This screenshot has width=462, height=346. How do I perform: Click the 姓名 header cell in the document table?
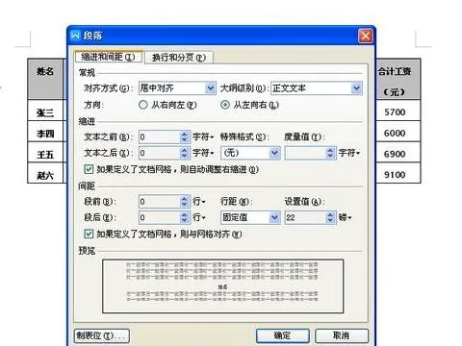[x=45, y=79]
